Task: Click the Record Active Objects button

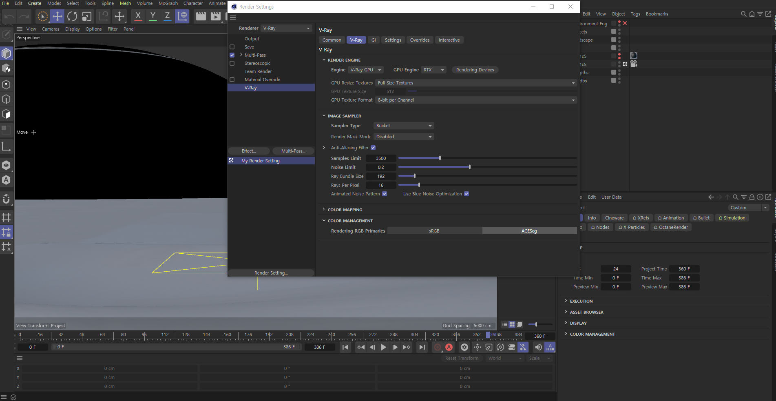Action: [x=438, y=347]
